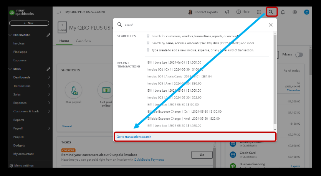This screenshot has height=176, width=321.
Task: Click the search panel scrollbar
Action: (x=275, y=79)
